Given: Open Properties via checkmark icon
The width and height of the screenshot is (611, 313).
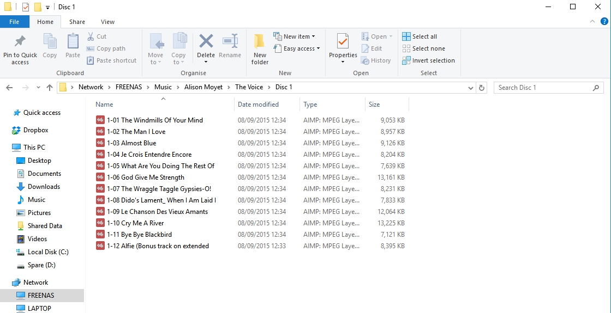Looking at the screenshot, I should point(343,41).
